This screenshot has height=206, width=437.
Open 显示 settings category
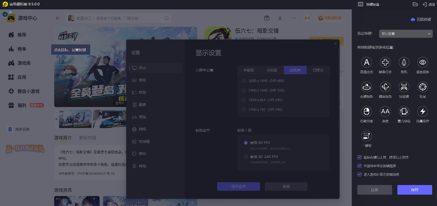point(156,68)
